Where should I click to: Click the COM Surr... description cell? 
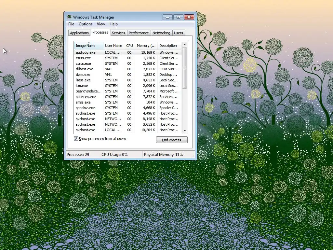click(x=169, y=69)
